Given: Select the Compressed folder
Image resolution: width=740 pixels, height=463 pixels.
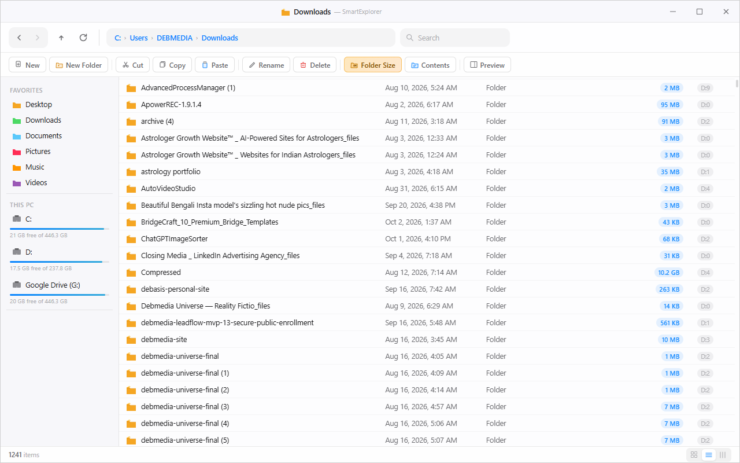Looking at the screenshot, I should pyautogui.click(x=428, y=273).
